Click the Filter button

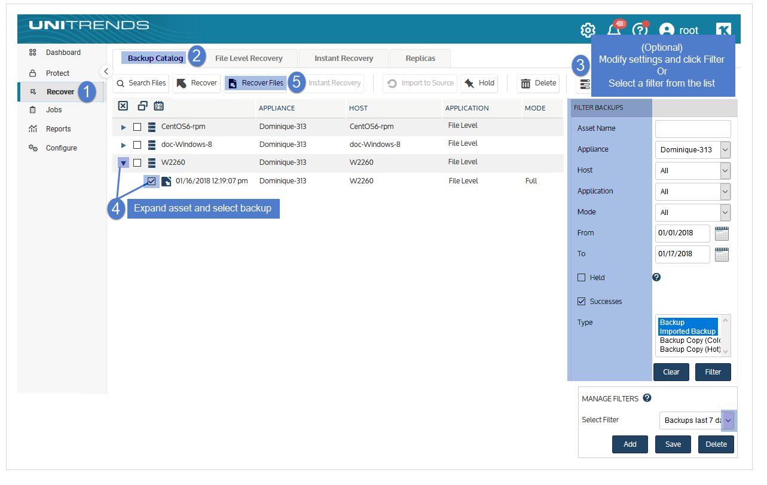click(713, 372)
